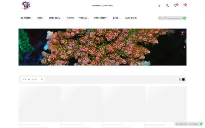Click the WhatsApp icon in header appointment button

(184, 18)
